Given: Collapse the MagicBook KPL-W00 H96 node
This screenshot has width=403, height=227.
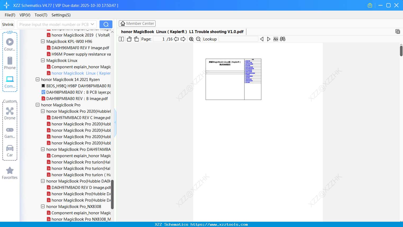Looking at the screenshot, I should pyautogui.click(x=43, y=41).
